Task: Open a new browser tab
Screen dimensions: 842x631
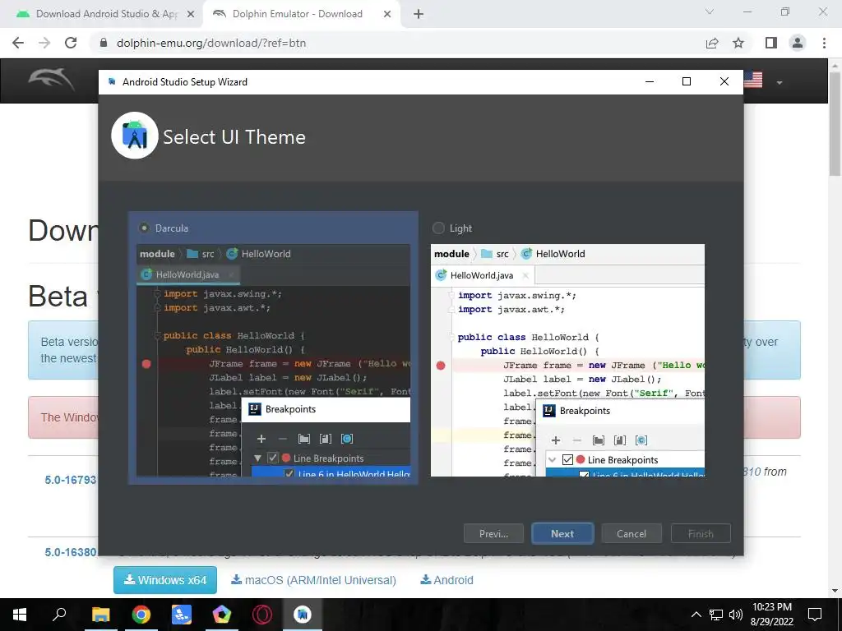Action: [x=419, y=14]
